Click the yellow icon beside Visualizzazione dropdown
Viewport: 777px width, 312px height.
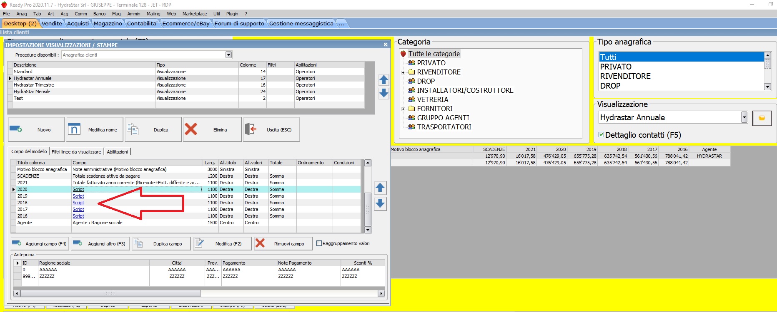(762, 118)
